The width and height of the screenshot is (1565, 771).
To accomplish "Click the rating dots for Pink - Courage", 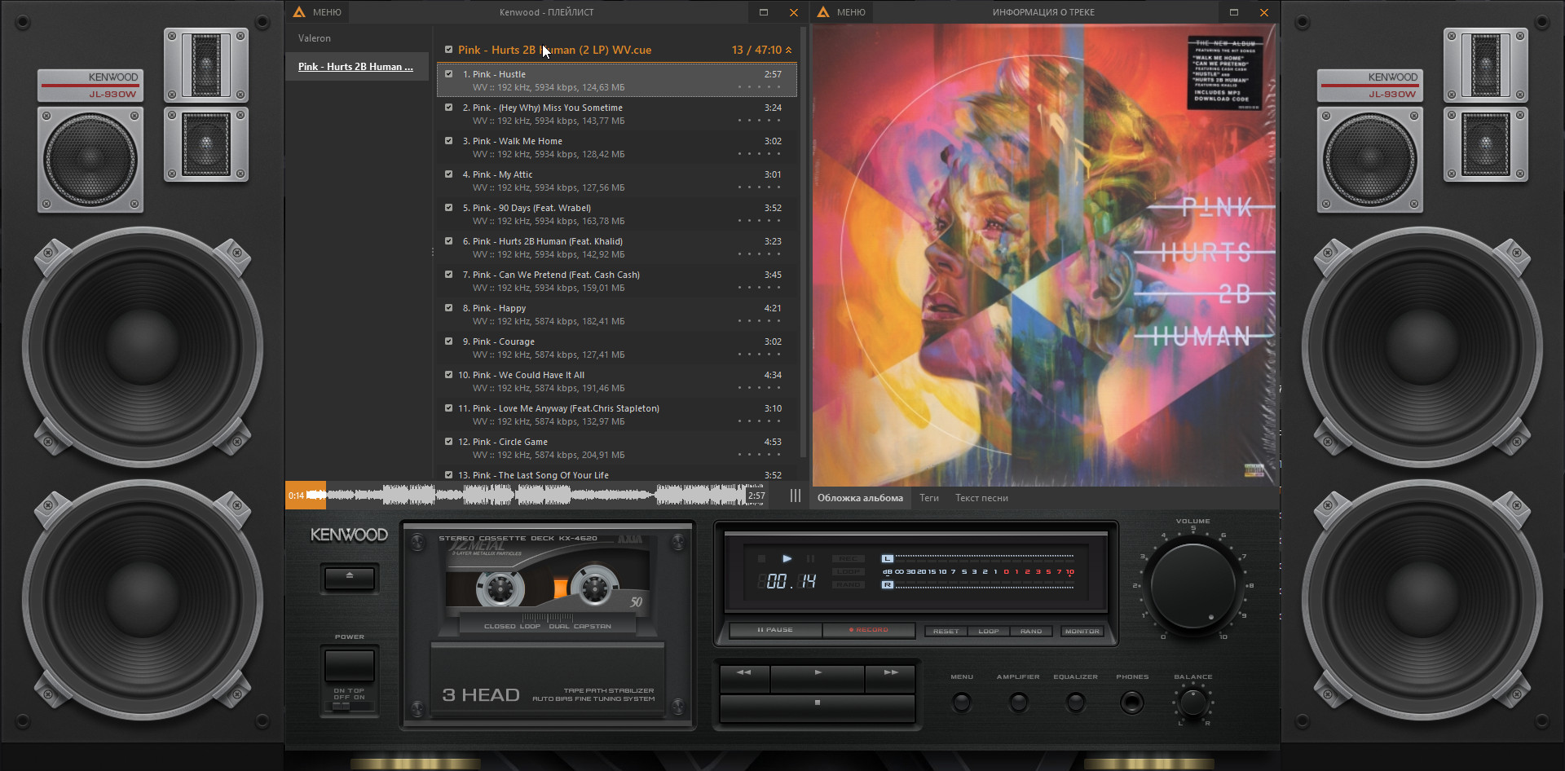I will pos(760,355).
